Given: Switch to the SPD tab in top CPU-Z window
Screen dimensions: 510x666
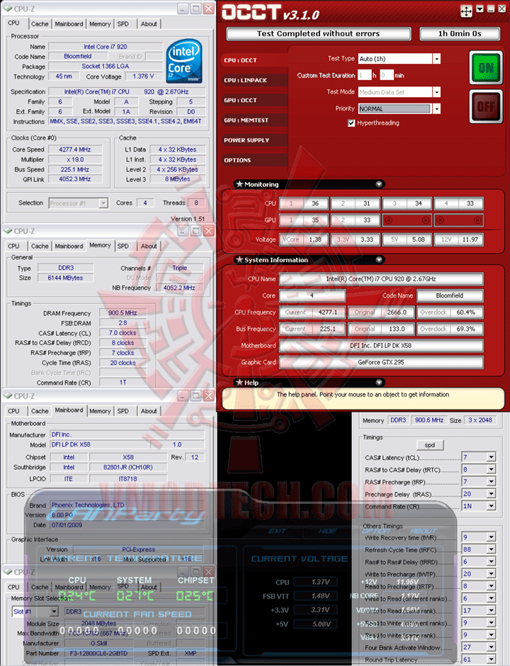Looking at the screenshot, I should (x=123, y=24).
